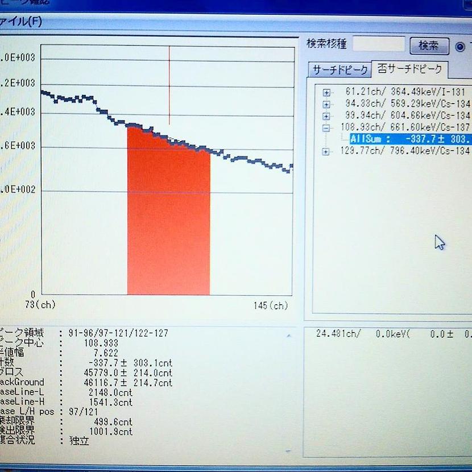472x472 pixels.
Task: Select the radio button beside 検索
Action: click(x=459, y=46)
